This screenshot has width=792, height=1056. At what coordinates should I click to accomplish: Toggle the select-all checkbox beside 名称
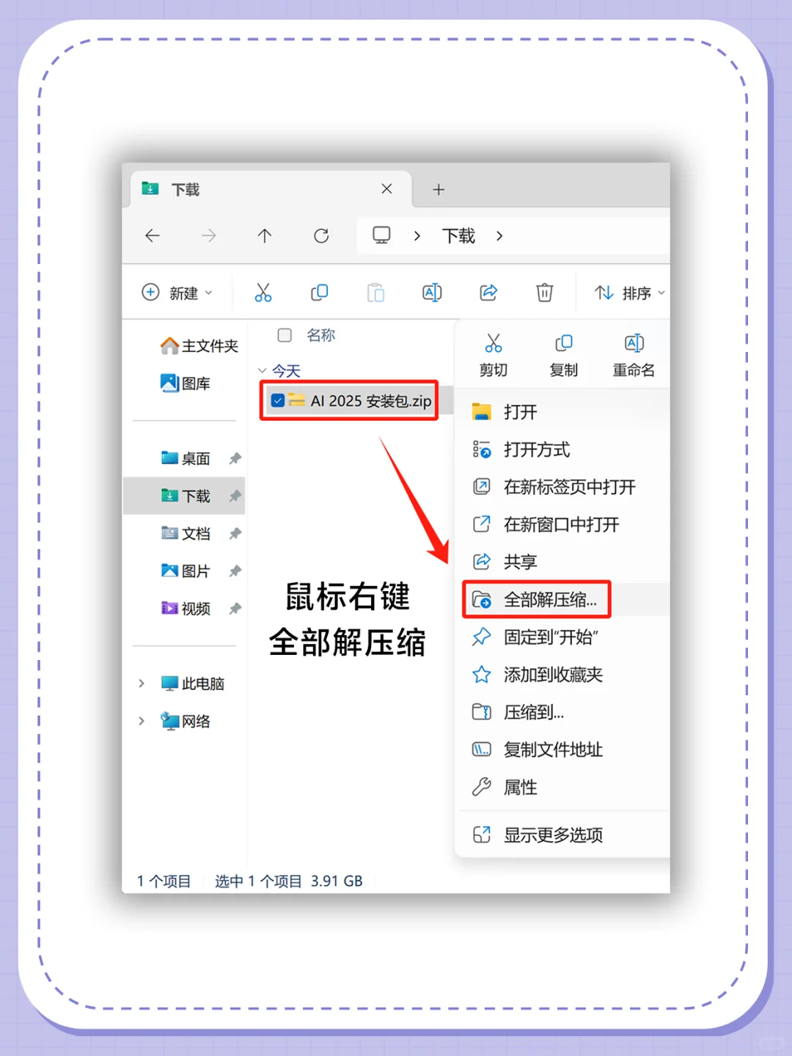pos(284,335)
